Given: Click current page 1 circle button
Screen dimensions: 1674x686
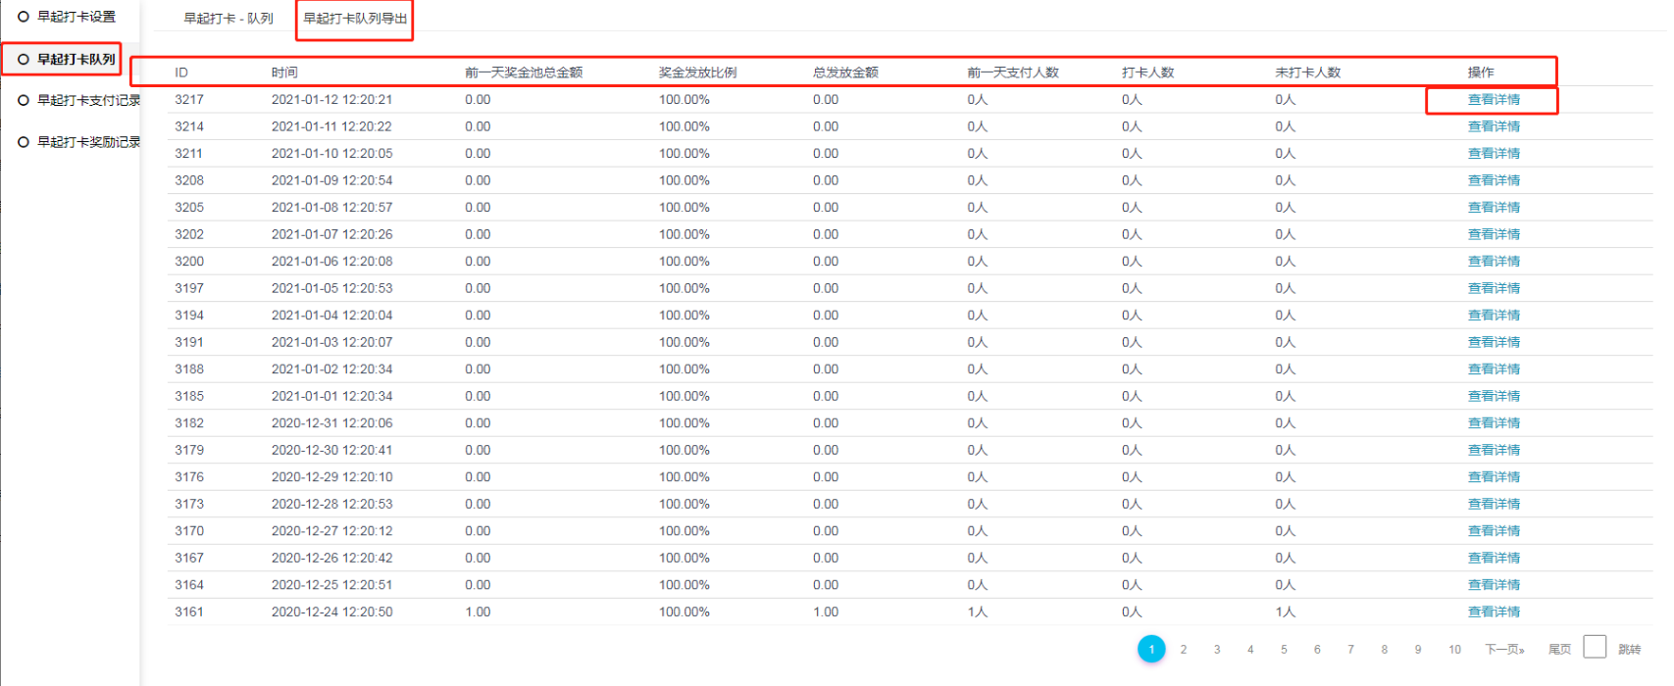Looking at the screenshot, I should click(1151, 649).
